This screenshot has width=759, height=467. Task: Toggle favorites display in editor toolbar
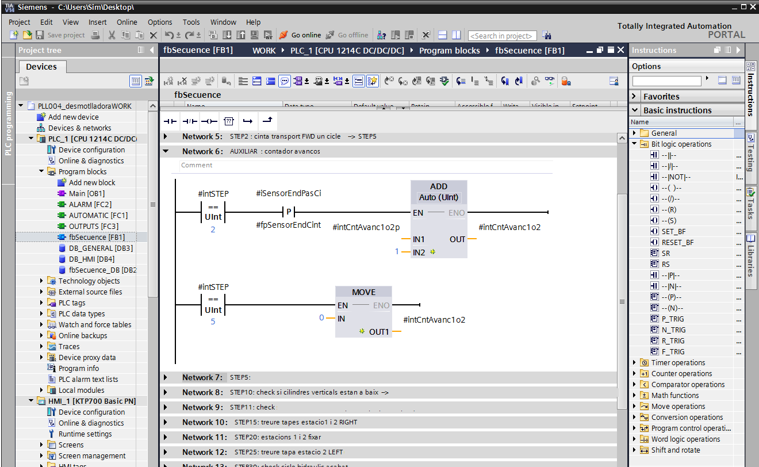tap(373, 81)
